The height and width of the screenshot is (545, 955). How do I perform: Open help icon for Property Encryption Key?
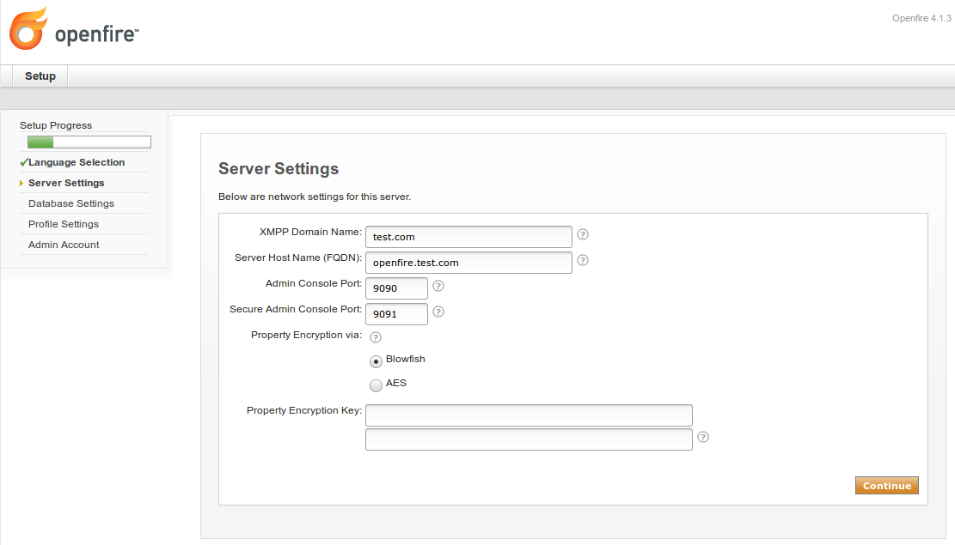pos(703,437)
